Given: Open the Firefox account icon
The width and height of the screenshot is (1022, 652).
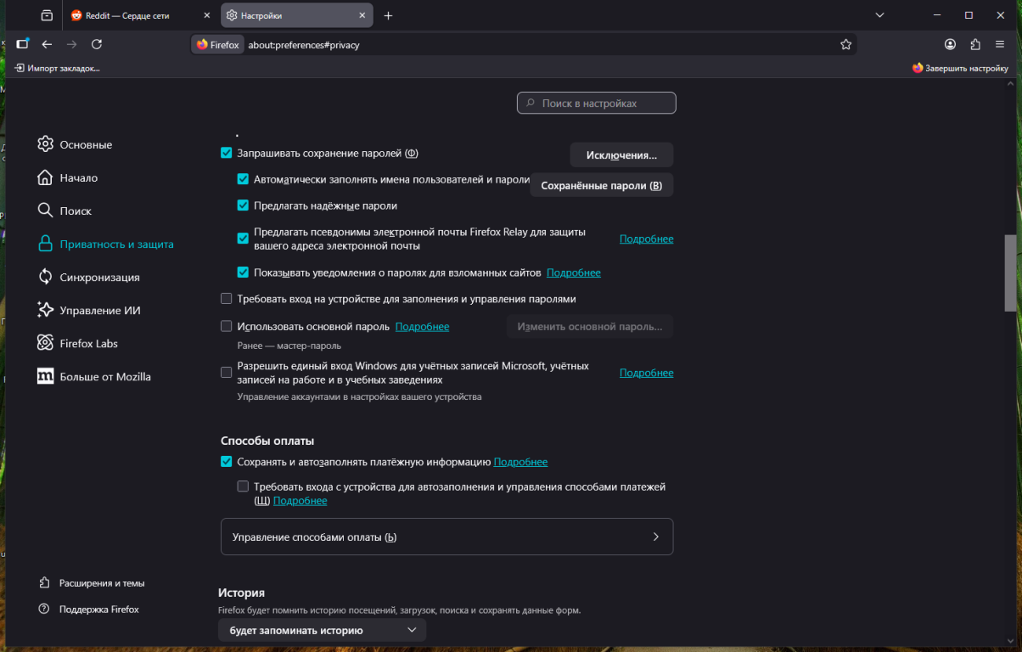Looking at the screenshot, I should (950, 44).
